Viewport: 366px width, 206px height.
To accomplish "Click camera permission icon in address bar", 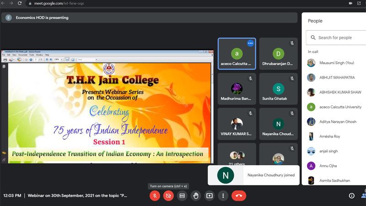I will point(350,3).
